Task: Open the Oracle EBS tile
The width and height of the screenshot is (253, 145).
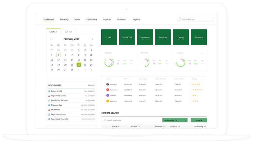Action: (x=127, y=37)
